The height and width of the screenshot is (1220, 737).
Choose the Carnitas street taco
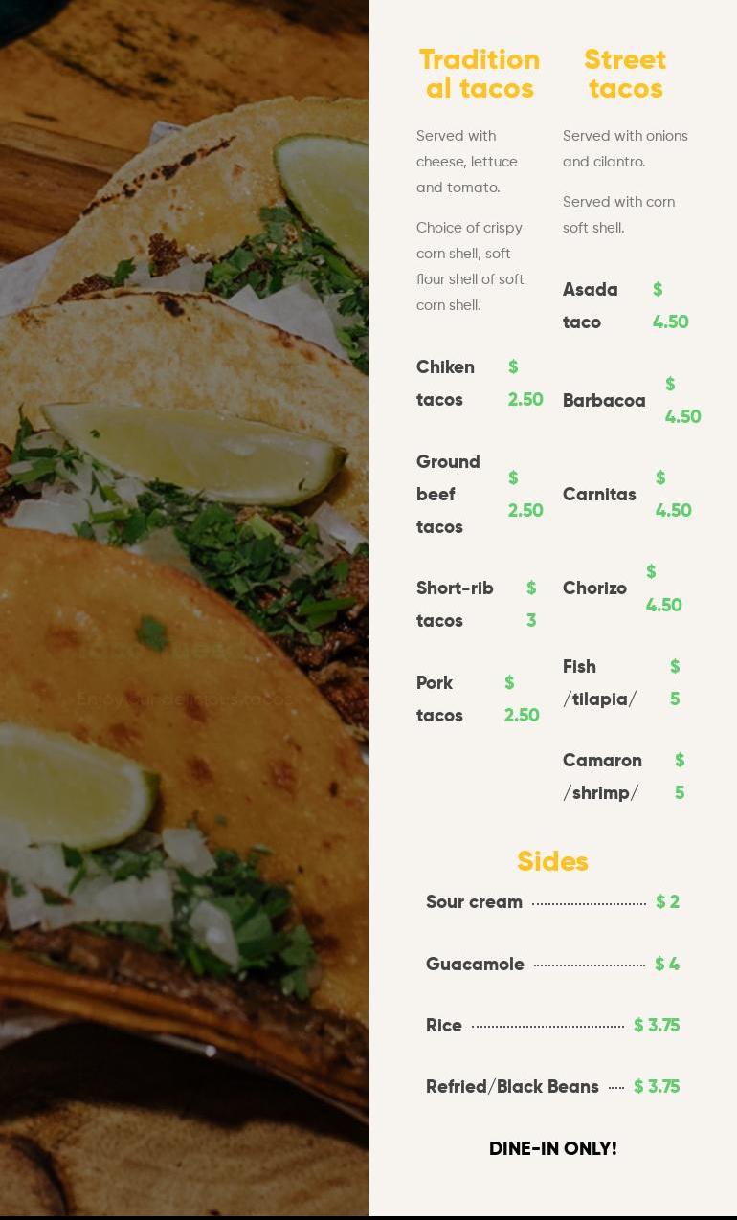599,495
